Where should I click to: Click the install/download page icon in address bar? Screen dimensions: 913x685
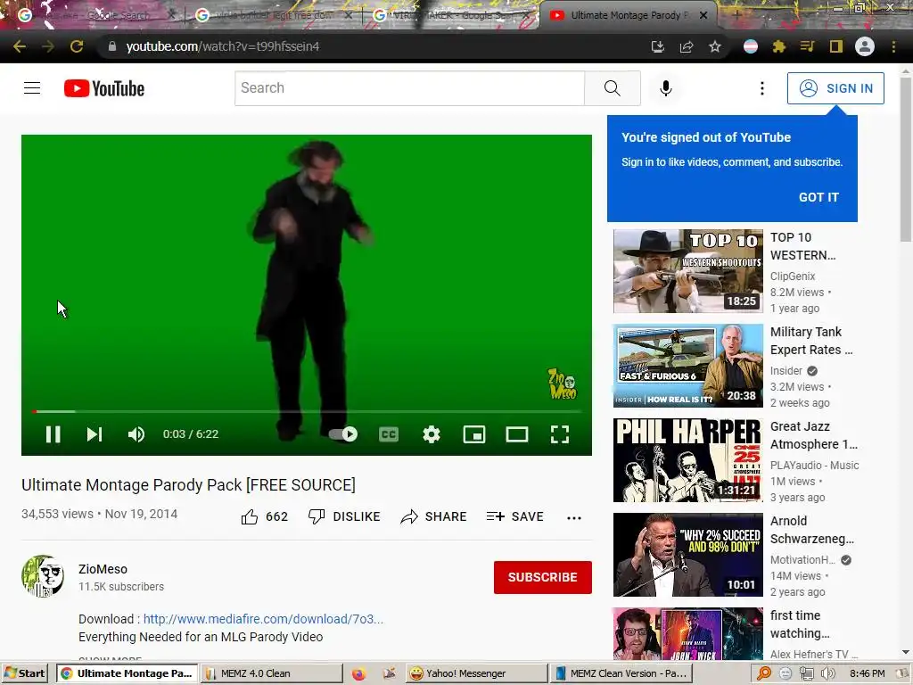click(657, 46)
